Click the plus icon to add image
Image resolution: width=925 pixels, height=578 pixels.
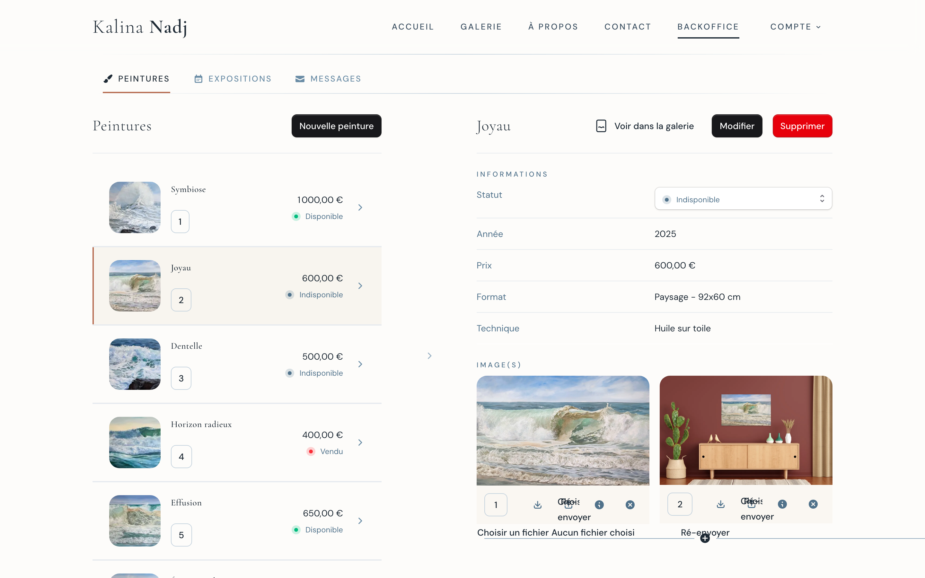(x=705, y=538)
